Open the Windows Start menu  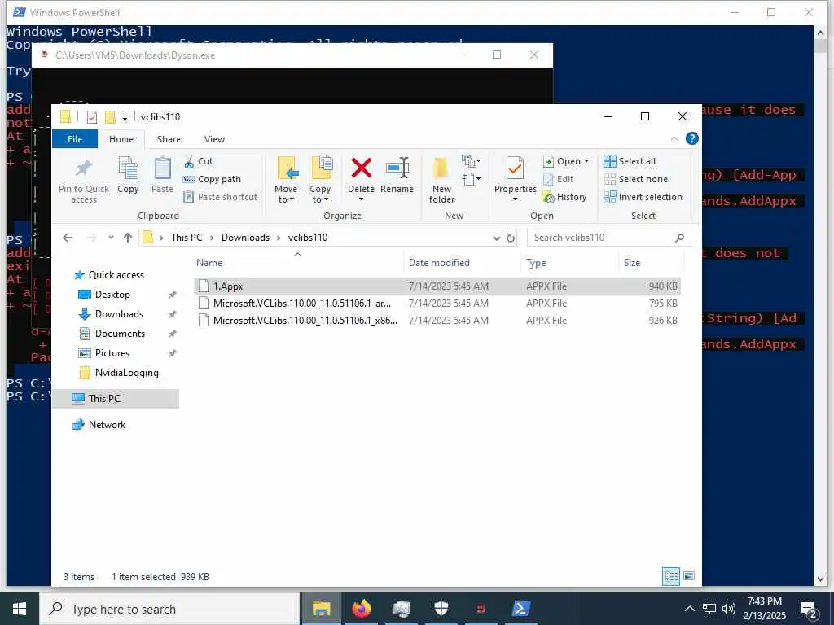coord(20,609)
